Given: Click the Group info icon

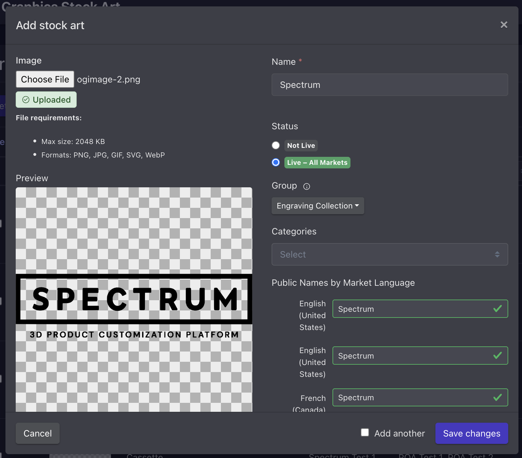Looking at the screenshot, I should tap(307, 187).
